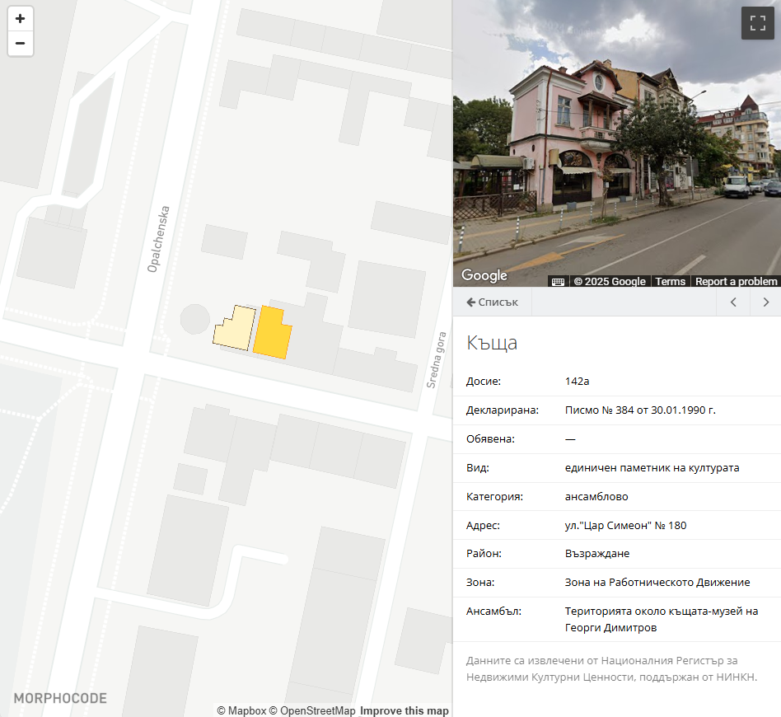Zoom in on the map

pyautogui.click(x=21, y=19)
